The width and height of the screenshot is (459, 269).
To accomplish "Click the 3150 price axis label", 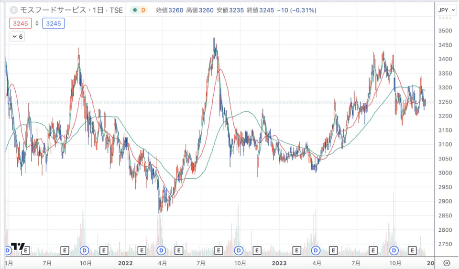I will pyautogui.click(x=445, y=130).
